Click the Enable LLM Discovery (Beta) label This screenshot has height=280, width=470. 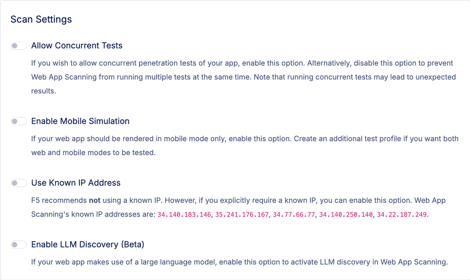pyautogui.click(x=87, y=245)
